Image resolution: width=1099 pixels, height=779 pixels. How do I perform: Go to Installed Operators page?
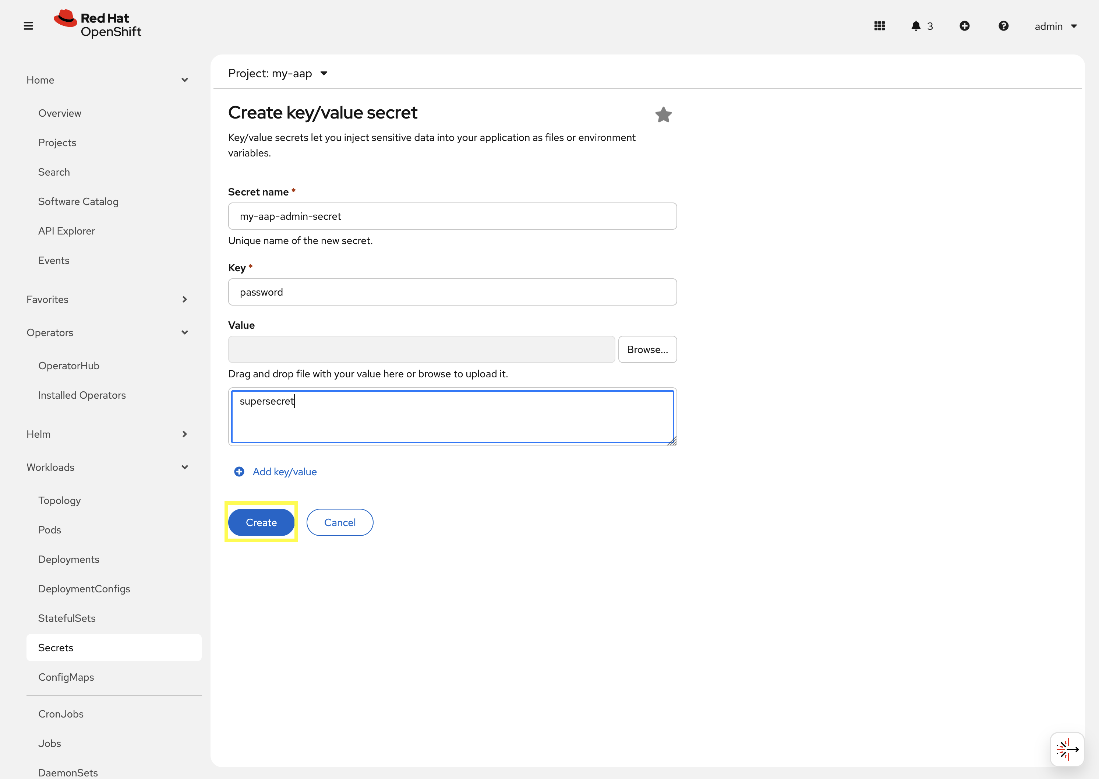[x=82, y=395]
